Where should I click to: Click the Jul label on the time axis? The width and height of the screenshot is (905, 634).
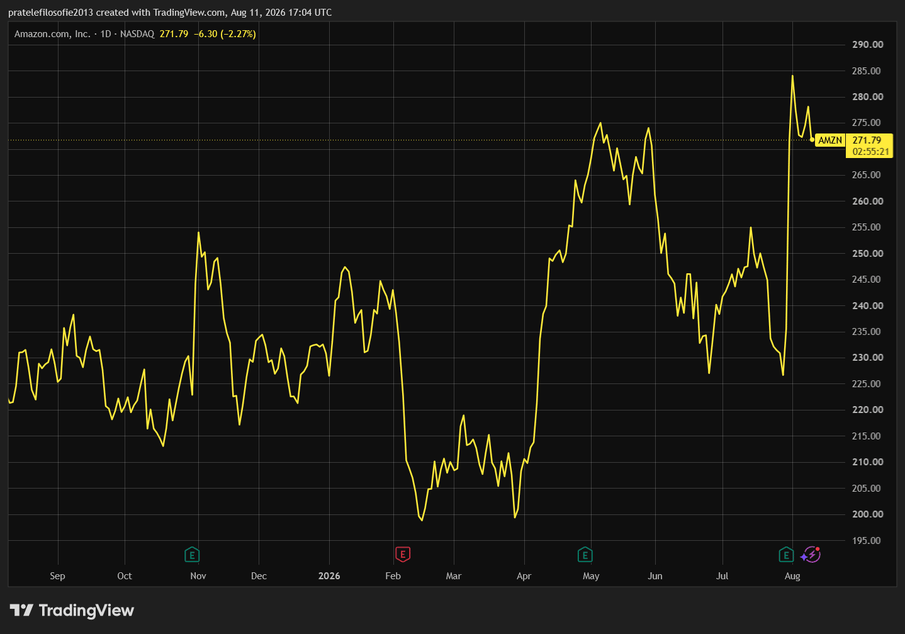click(722, 576)
